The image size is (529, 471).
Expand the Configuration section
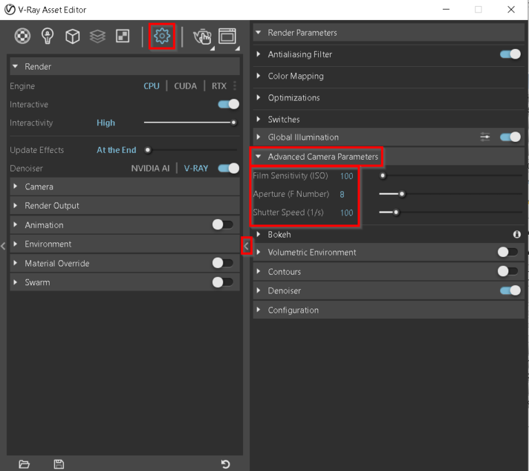[x=388, y=310]
